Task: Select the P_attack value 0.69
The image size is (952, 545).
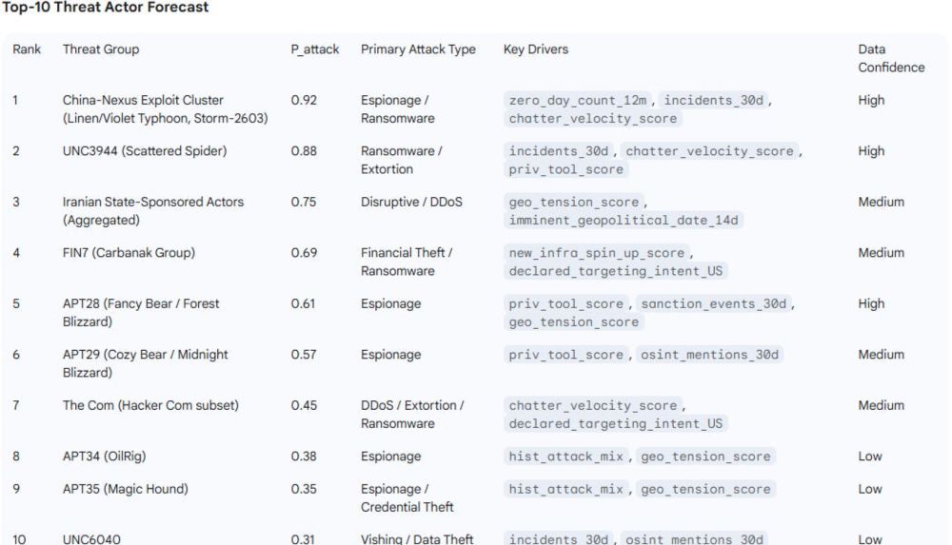Action: coord(304,253)
